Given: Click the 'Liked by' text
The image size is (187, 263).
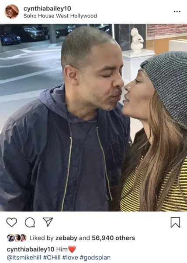Looking at the screenshot, I should (x=42, y=238).
